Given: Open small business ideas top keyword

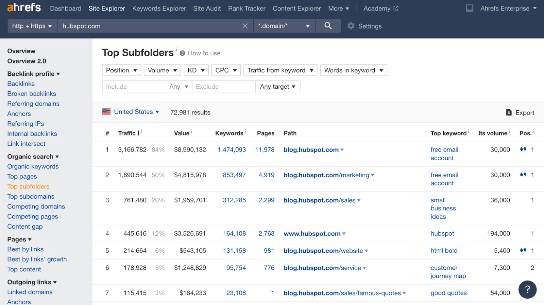Looking at the screenshot, I should [443, 209].
